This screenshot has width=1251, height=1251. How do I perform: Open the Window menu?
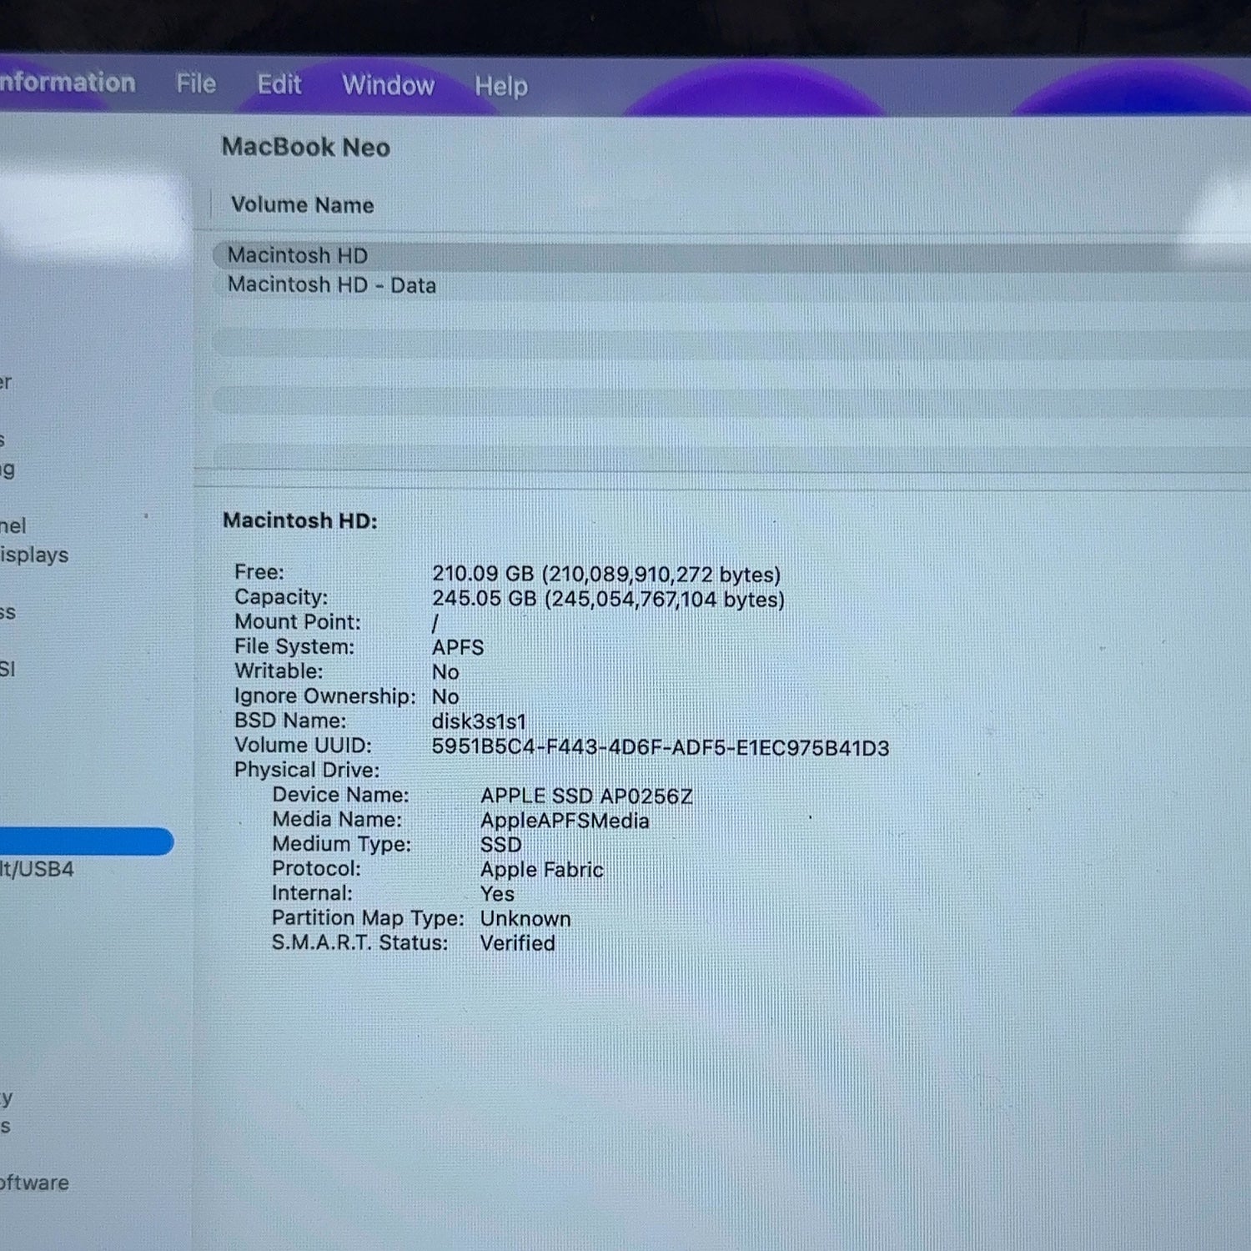pyautogui.click(x=388, y=85)
